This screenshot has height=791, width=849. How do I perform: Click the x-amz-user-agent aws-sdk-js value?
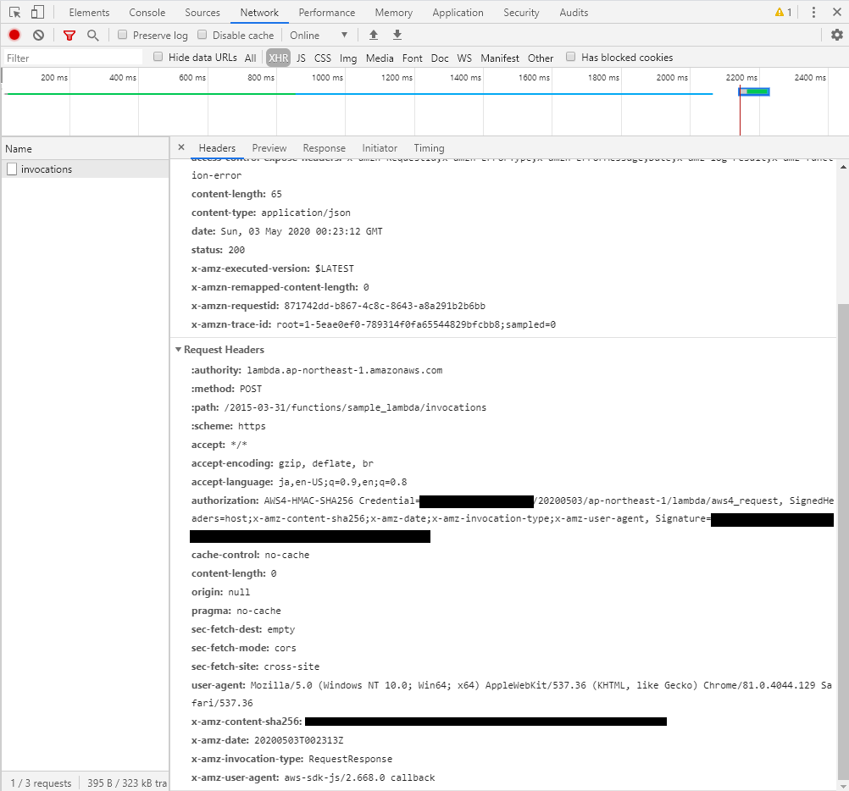[359, 777]
